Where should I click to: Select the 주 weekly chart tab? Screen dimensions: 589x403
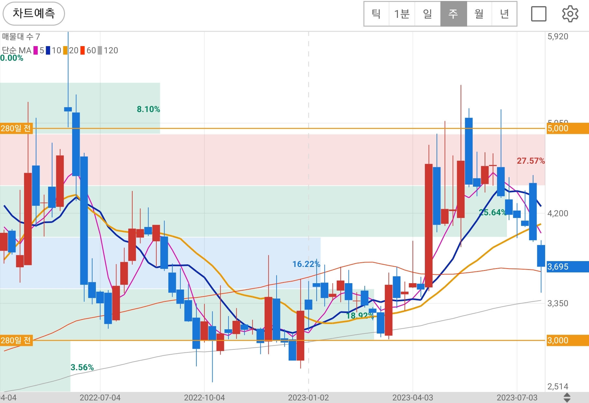pyautogui.click(x=453, y=14)
